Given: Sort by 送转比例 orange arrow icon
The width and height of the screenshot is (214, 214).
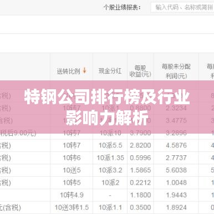Looking at the screenshot, I should tap(84, 70).
